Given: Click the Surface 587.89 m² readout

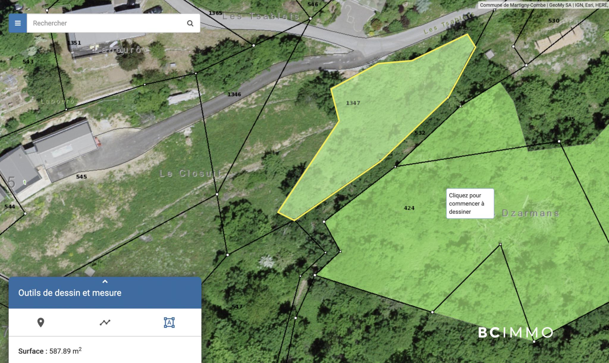Looking at the screenshot, I should (x=50, y=351).
